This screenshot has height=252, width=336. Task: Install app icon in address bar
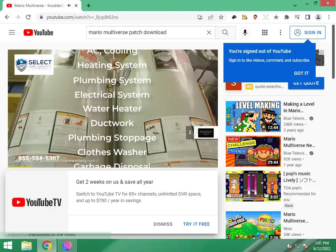click(x=200, y=17)
